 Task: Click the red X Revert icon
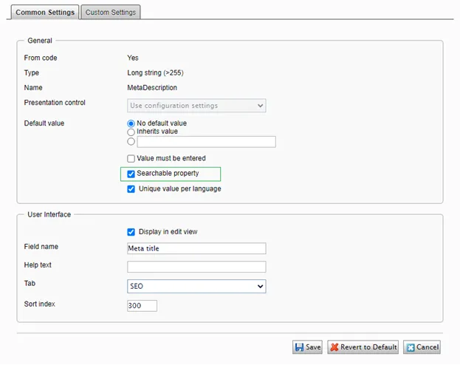pos(334,347)
